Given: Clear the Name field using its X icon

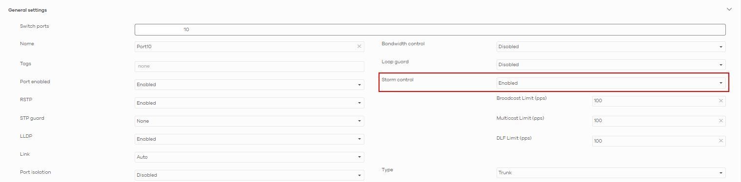Looking at the screenshot, I should tap(359, 46).
